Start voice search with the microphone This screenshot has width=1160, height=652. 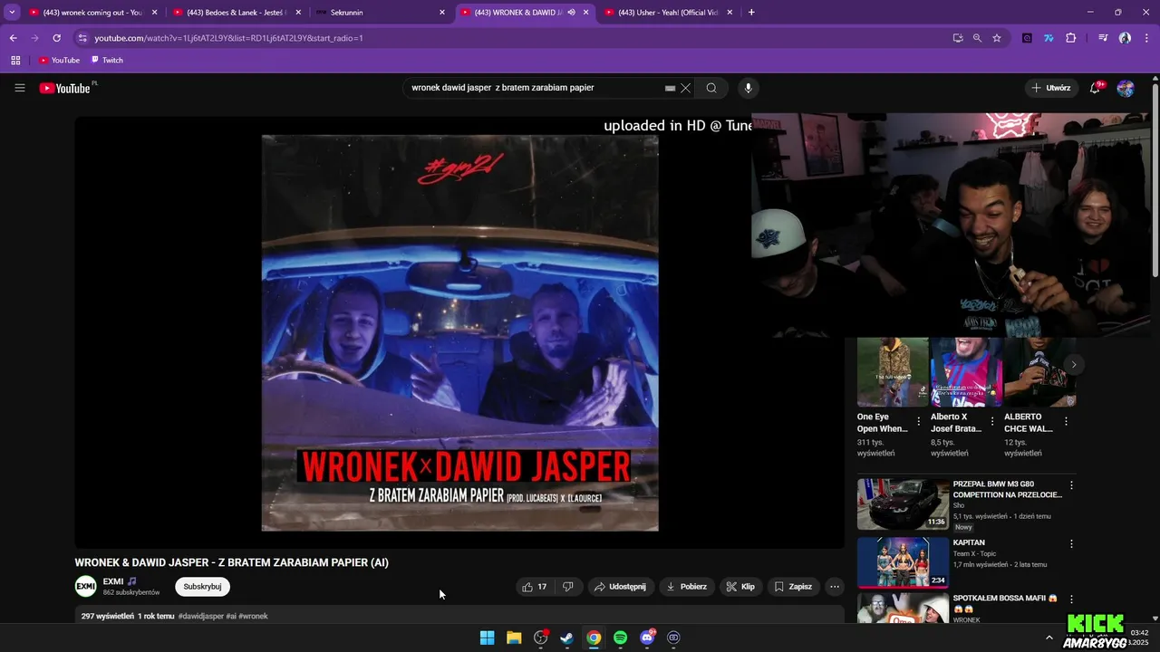click(748, 88)
